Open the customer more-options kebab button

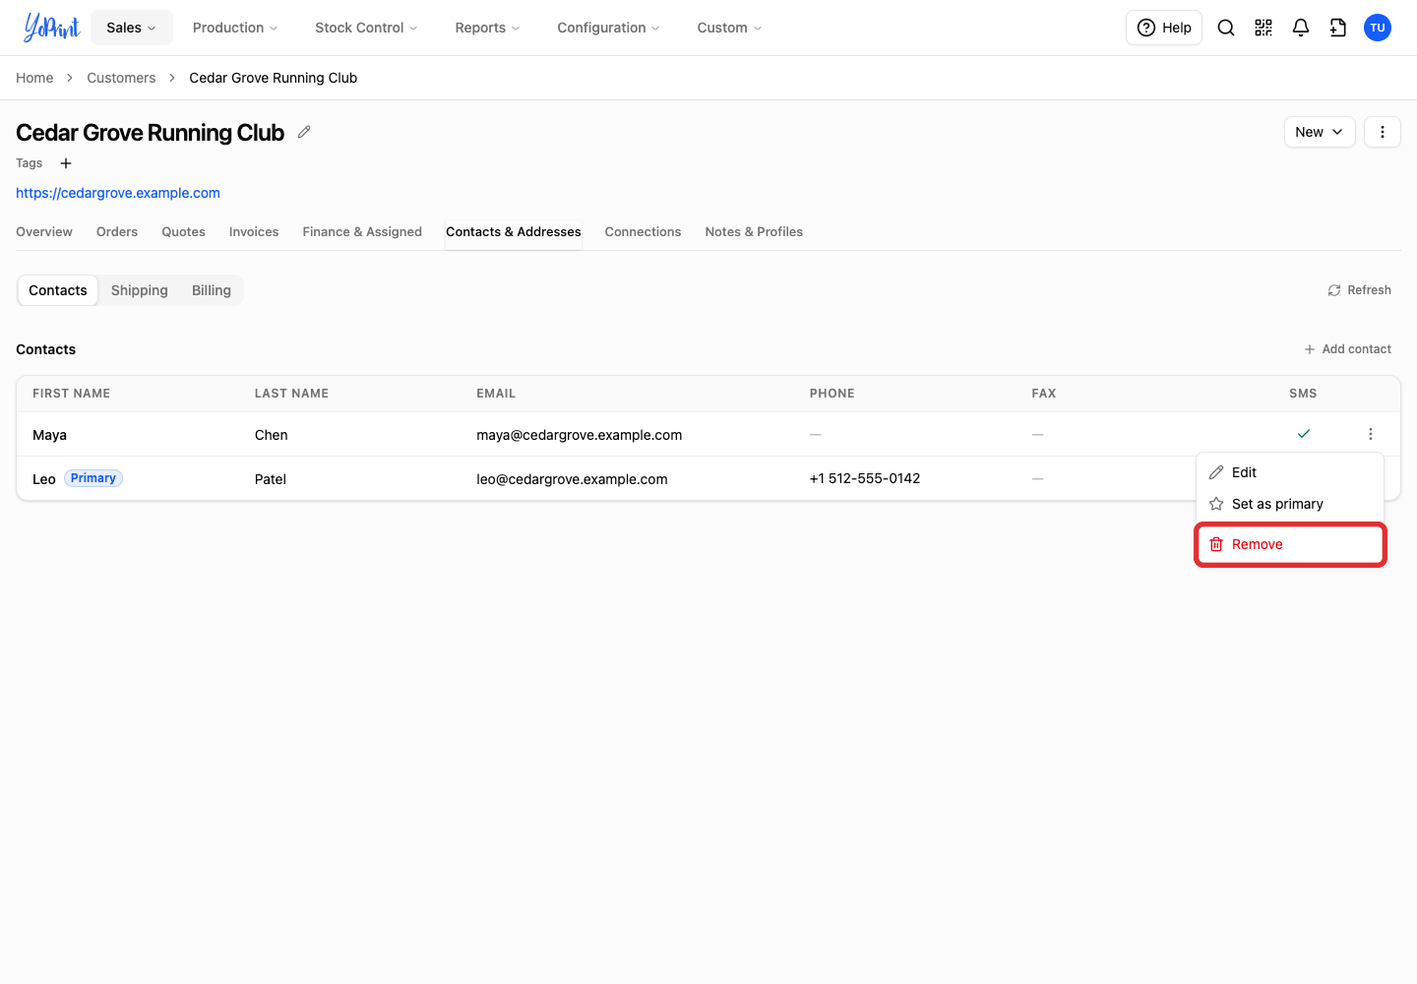click(x=1383, y=132)
